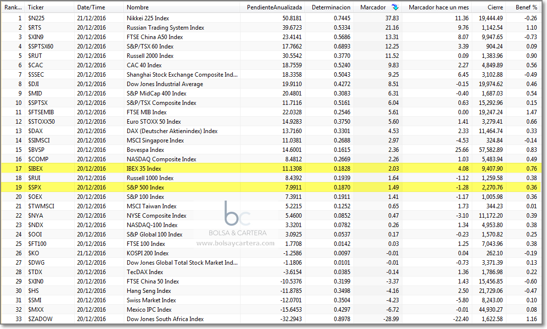This screenshot has height=329, width=547.
Task: Click the Marcador value 37.83
Action: click(x=392, y=18)
